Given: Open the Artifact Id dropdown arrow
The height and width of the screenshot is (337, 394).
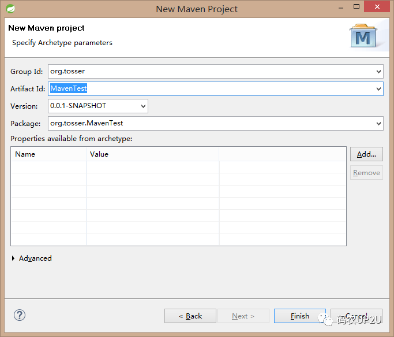Looking at the screenshot, I should (x=378, y=88).
